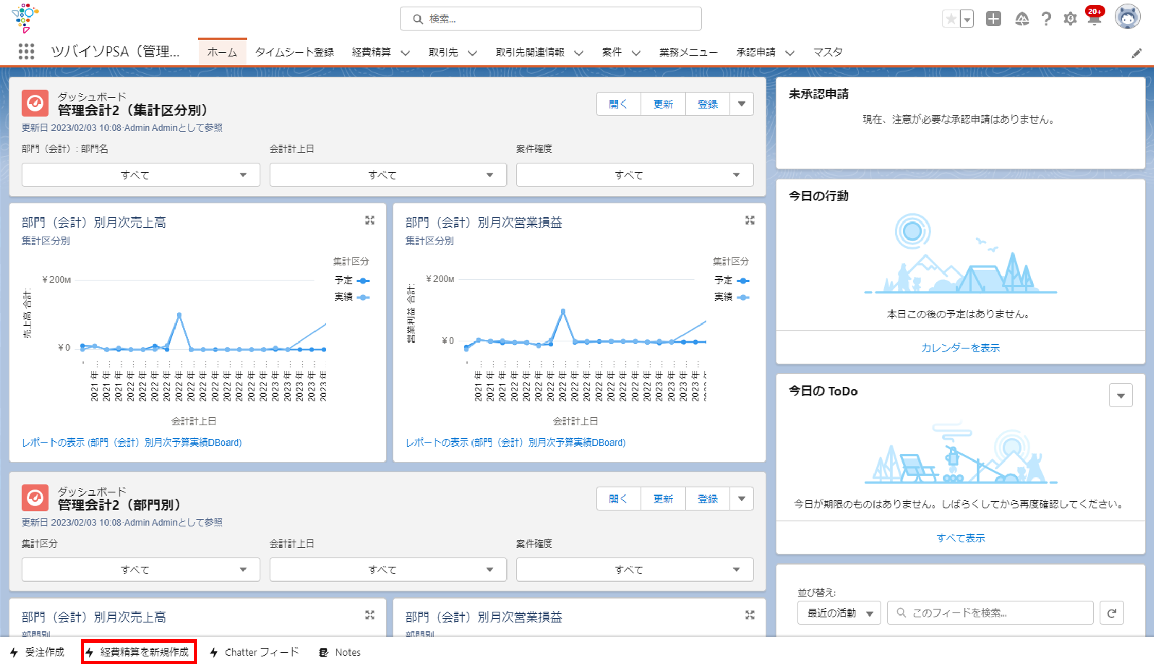Open the Trailhead guidance cloud icon

(x=1022, y=19)
